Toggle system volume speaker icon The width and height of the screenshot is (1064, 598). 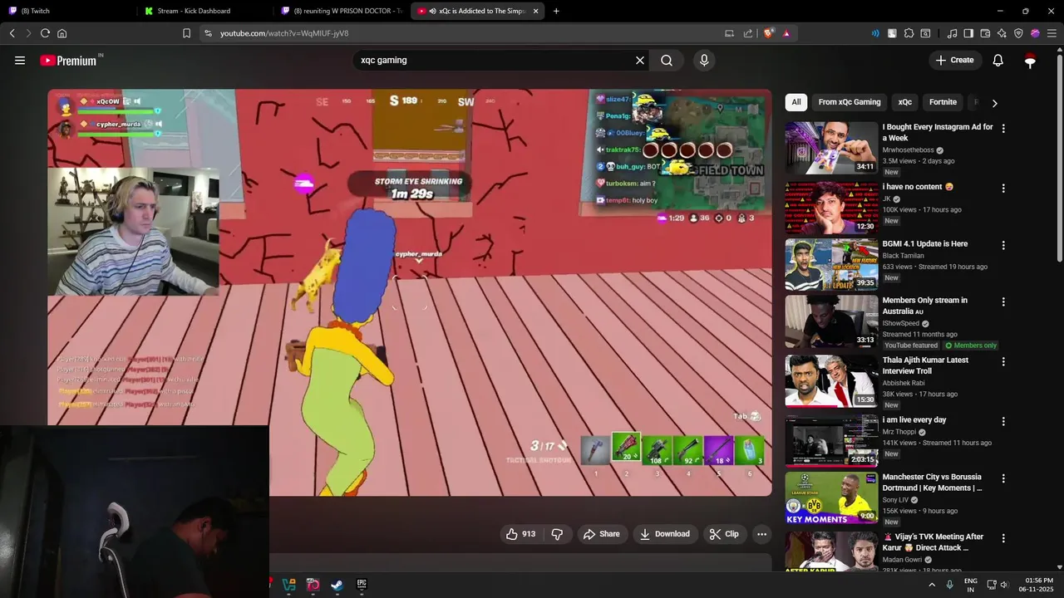(1004, 585)
